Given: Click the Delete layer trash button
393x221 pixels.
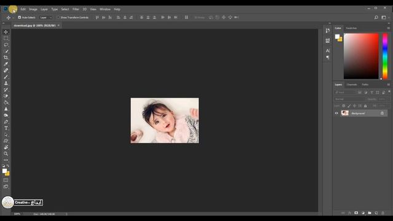Looking at the screenshot, I should point(383,213).
